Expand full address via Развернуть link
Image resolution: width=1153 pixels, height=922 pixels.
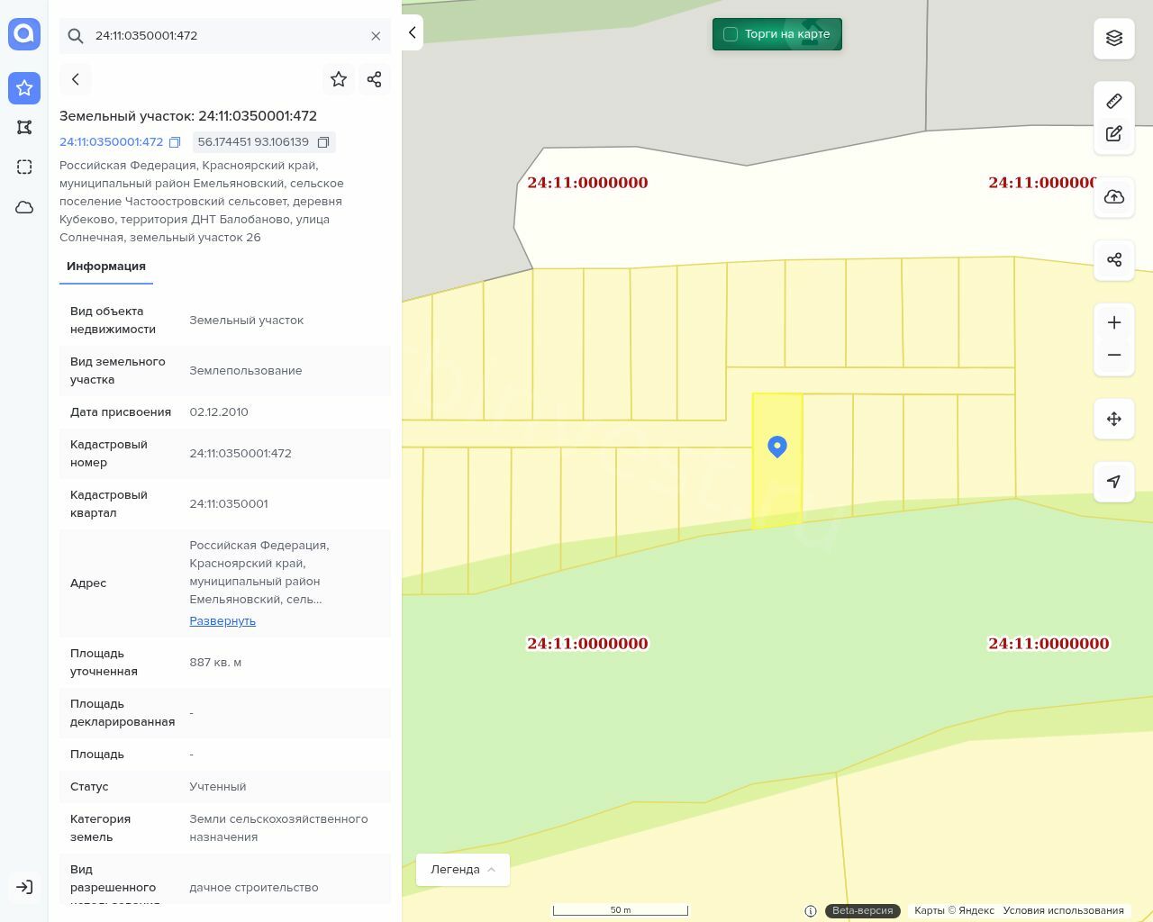pos(222,620)
